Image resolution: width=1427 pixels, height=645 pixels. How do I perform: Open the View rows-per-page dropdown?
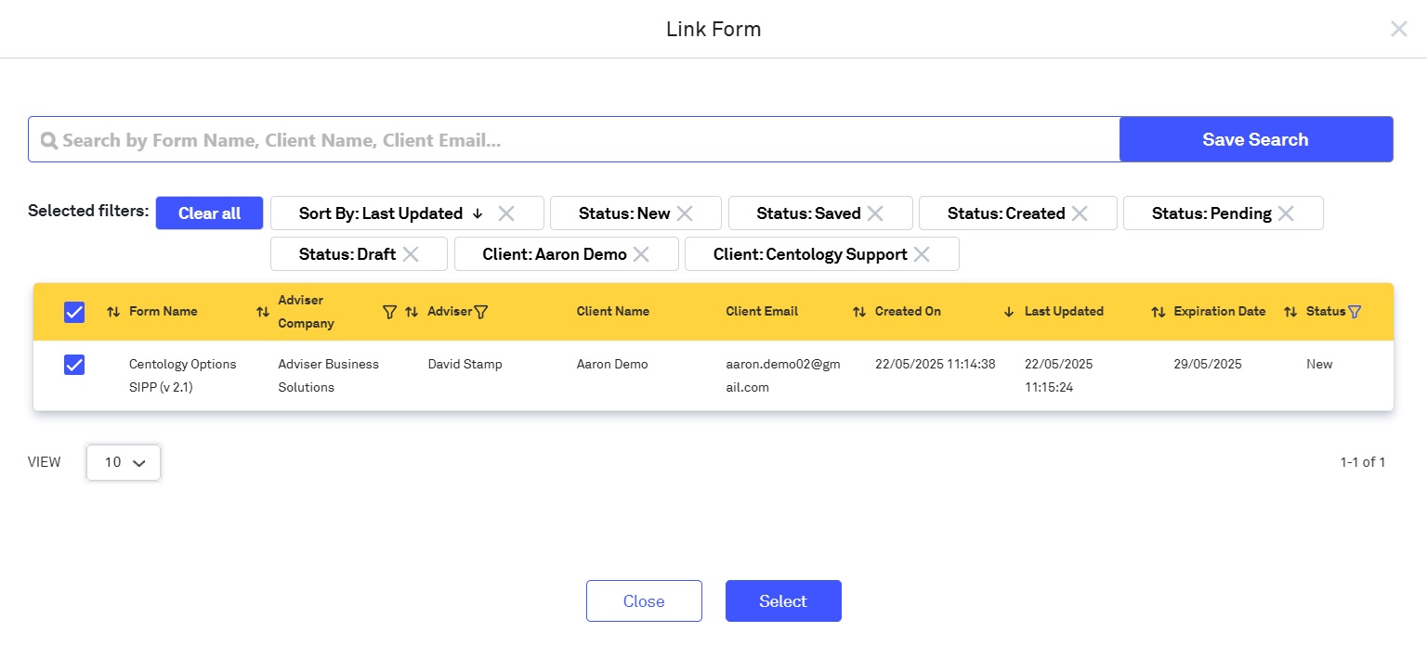coord(124,462)
